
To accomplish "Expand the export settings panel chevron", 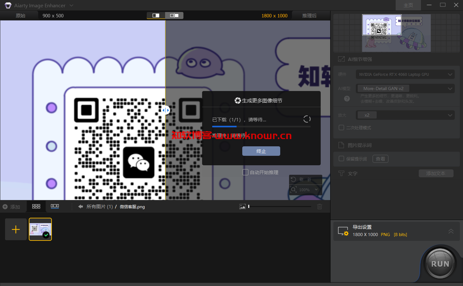I will click(451, 231).
